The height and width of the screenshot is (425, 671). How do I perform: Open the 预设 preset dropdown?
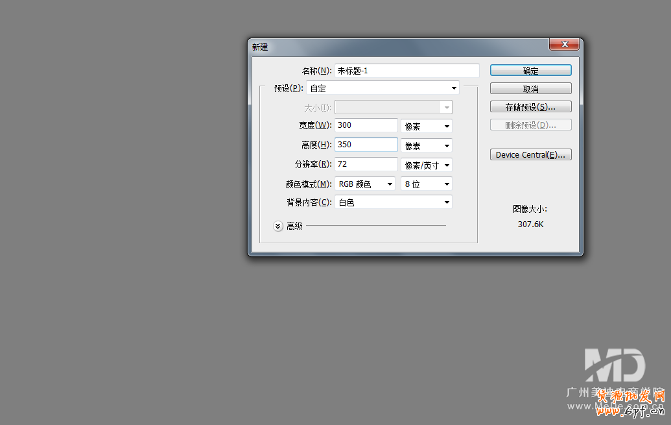point(383,88)
